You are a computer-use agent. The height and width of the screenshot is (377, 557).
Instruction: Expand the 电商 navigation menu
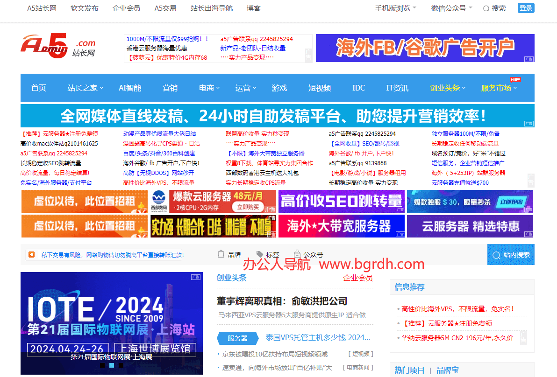pos(209,88)
